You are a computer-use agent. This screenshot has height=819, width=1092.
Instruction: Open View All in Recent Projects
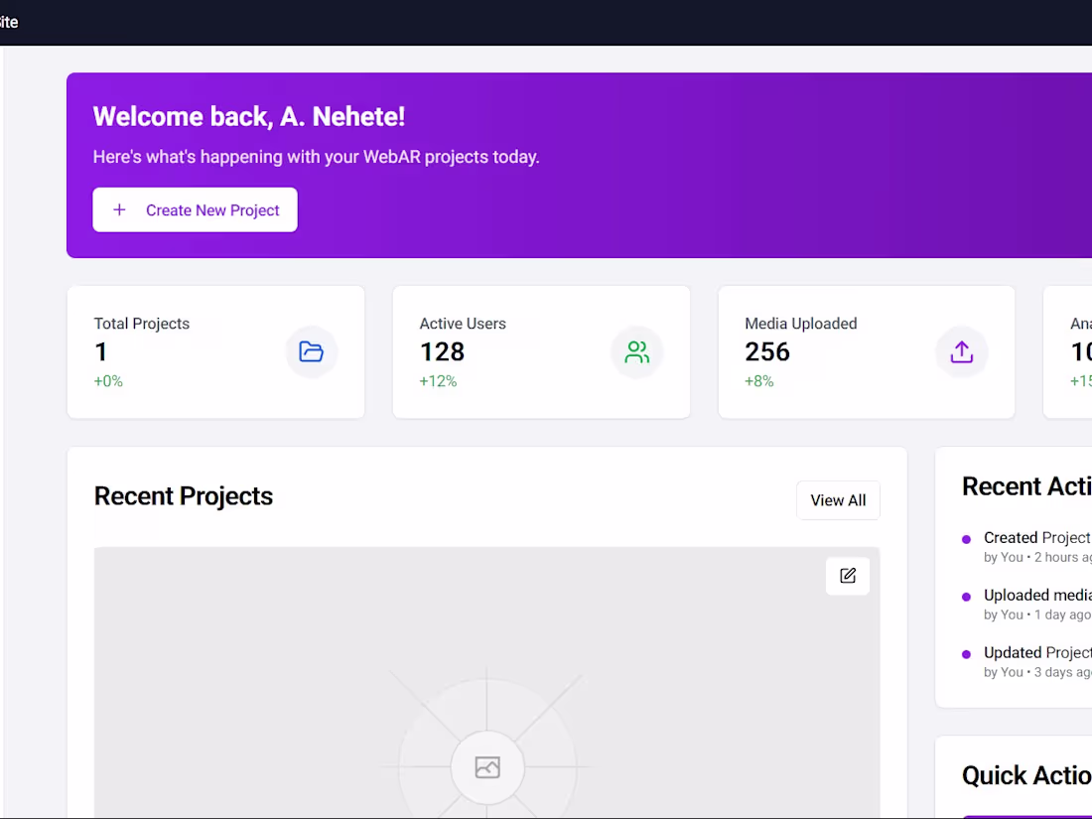click(838, 499)
